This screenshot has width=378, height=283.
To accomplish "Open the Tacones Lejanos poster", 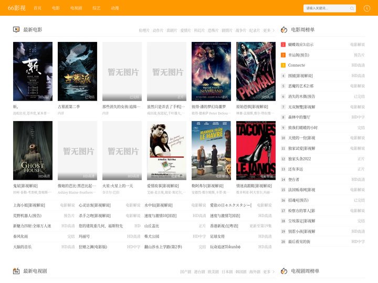I will click(256, 150).
